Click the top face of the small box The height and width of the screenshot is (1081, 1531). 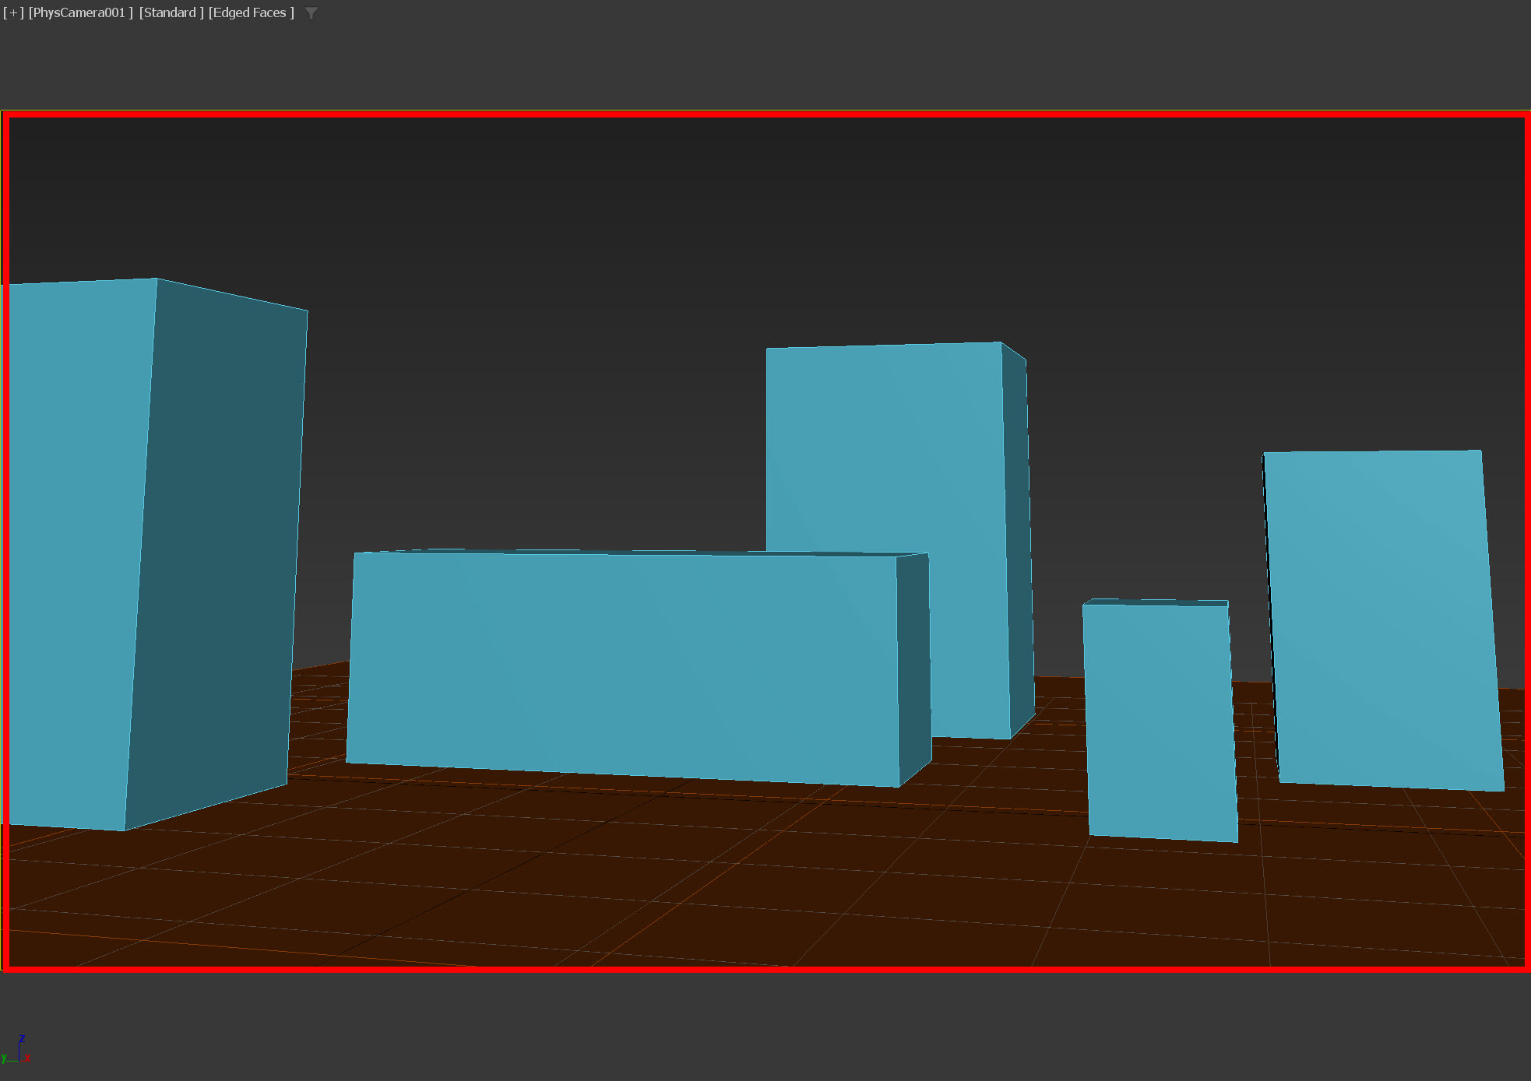tap(1160, 602)
